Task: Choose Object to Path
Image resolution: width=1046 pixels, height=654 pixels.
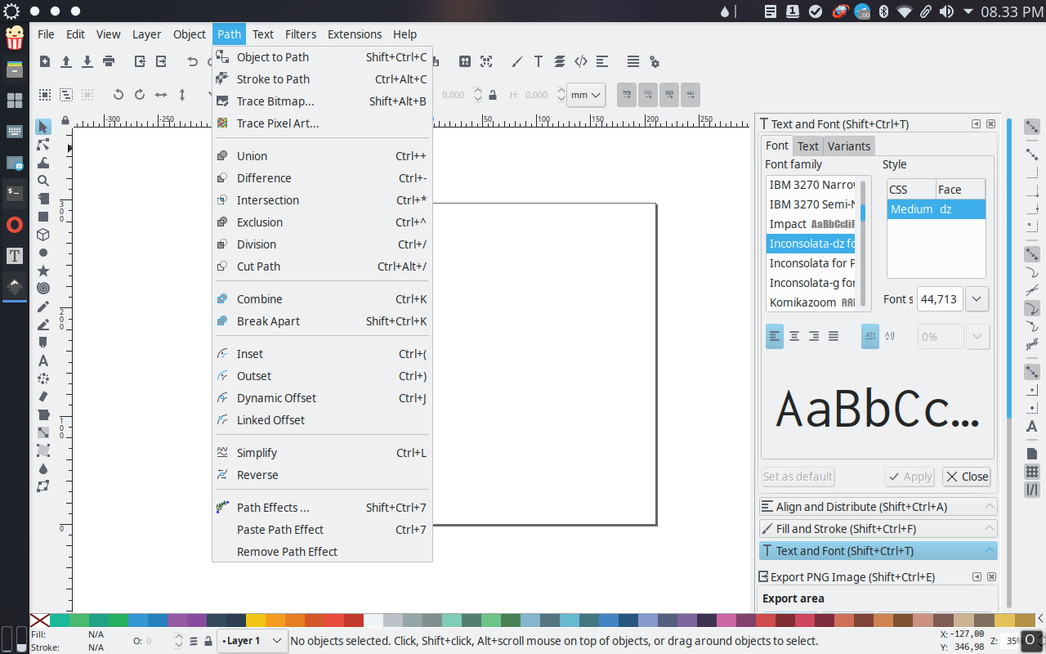Action: (322, 57)
